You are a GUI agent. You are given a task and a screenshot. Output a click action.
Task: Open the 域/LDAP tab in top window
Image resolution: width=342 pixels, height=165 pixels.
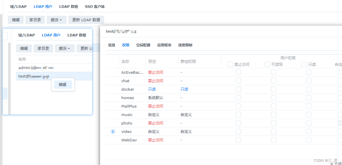pyautogui.click(x=18, y=6)
